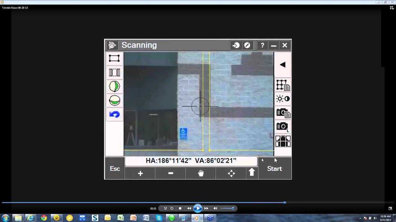
Task: Open the Windows Start menu
Action: pyautogui.click(x=5, y=218)
